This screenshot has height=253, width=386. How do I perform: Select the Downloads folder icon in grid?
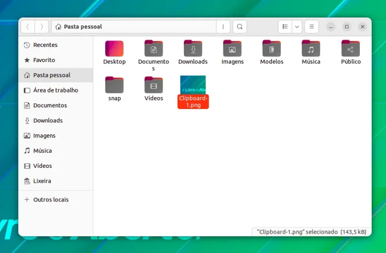193,48
